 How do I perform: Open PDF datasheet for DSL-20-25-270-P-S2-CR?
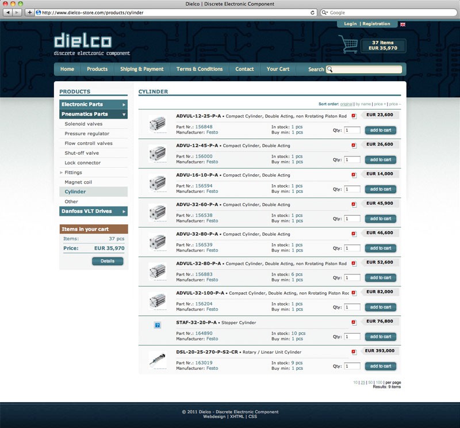(x=354, y=351)
